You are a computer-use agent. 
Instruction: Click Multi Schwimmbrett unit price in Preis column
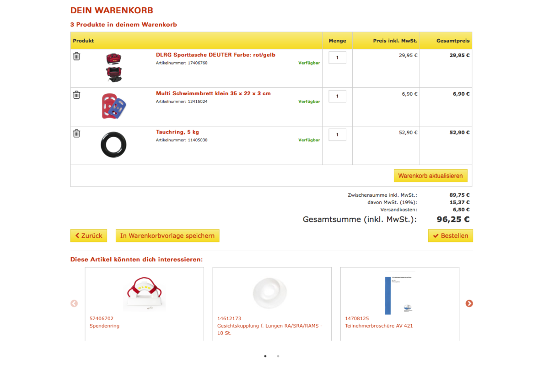(x=409, y=94)
